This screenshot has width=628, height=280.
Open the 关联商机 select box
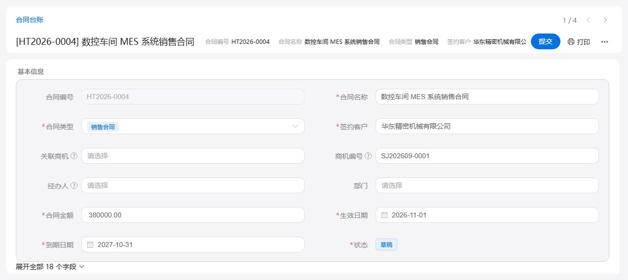193,156
